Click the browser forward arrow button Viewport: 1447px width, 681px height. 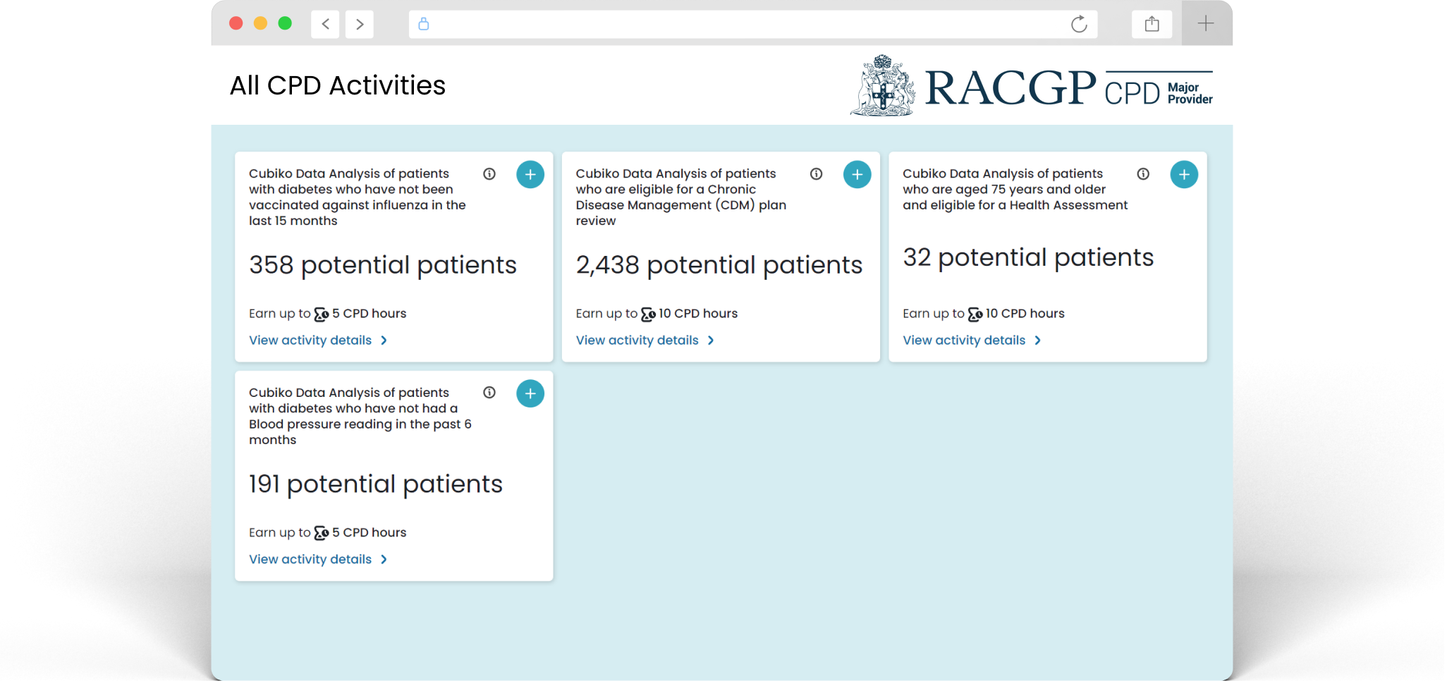coord(360,24)
